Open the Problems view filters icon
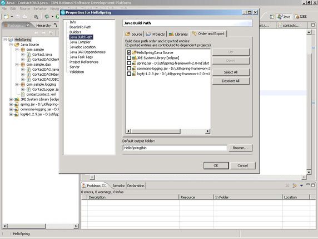Viewport: 318px width, 239px height. 294,186
